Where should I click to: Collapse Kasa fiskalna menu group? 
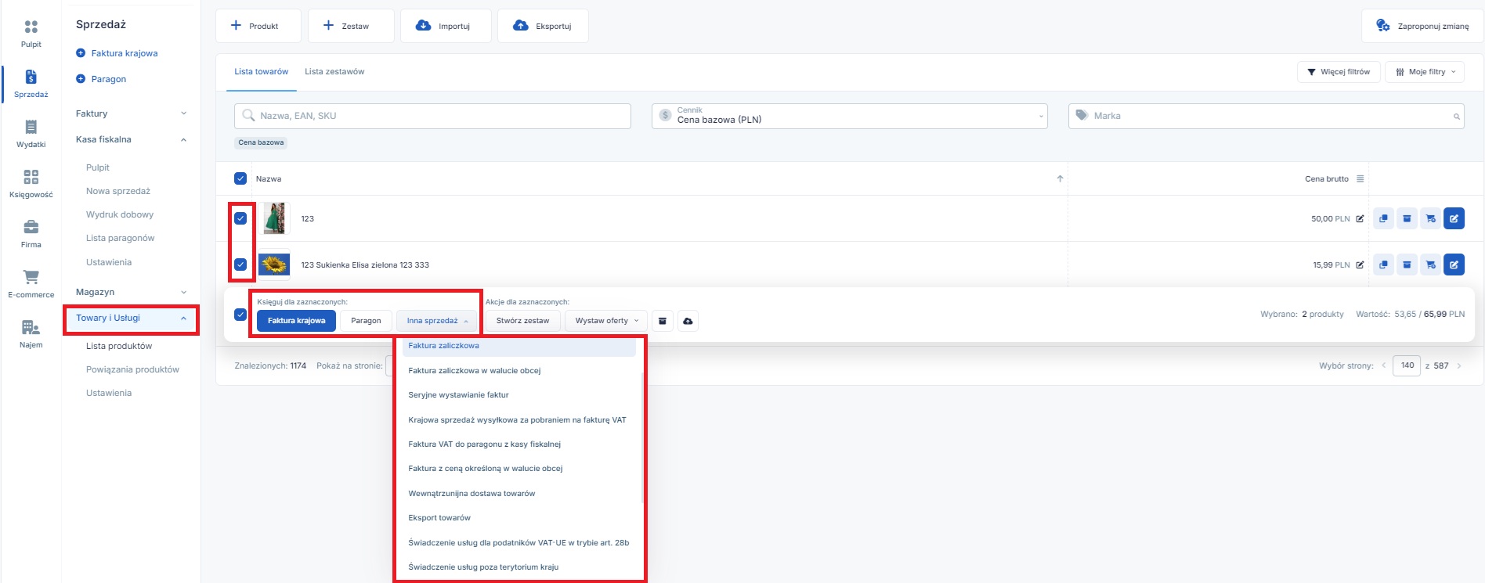(x=131, y=139)
